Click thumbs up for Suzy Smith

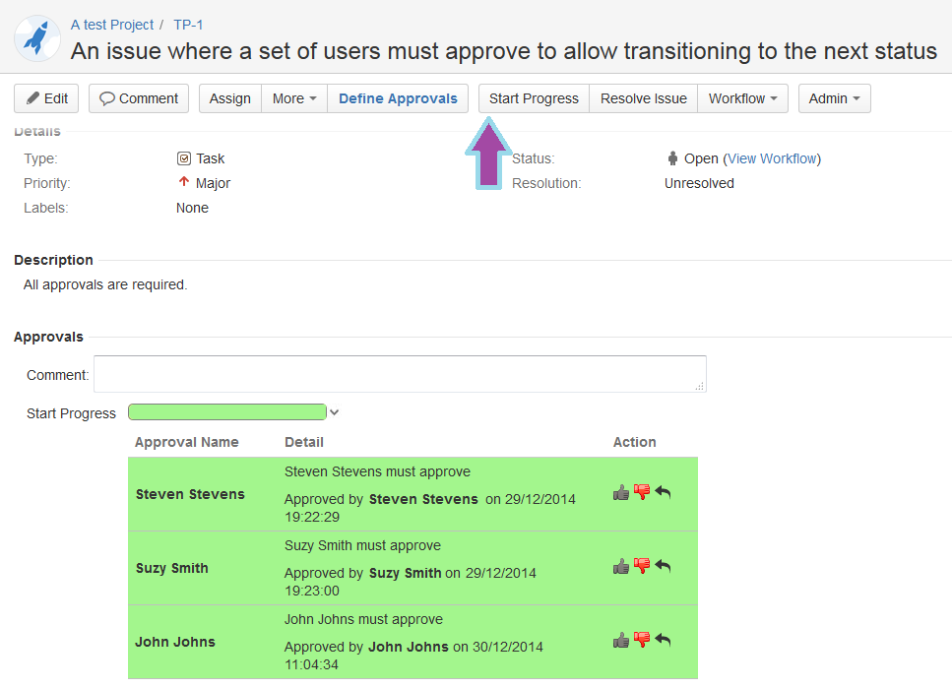(x=621, y=566)
